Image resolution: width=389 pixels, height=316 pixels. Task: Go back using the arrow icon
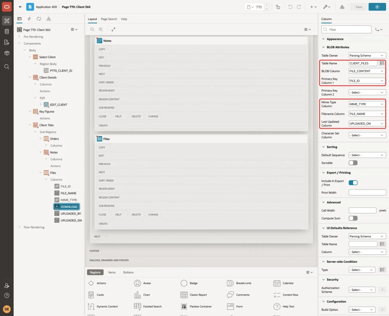(21, 7)
